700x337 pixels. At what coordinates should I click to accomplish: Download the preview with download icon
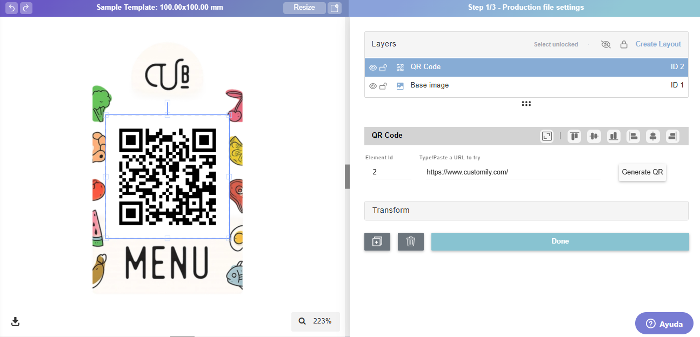[16, 322]
